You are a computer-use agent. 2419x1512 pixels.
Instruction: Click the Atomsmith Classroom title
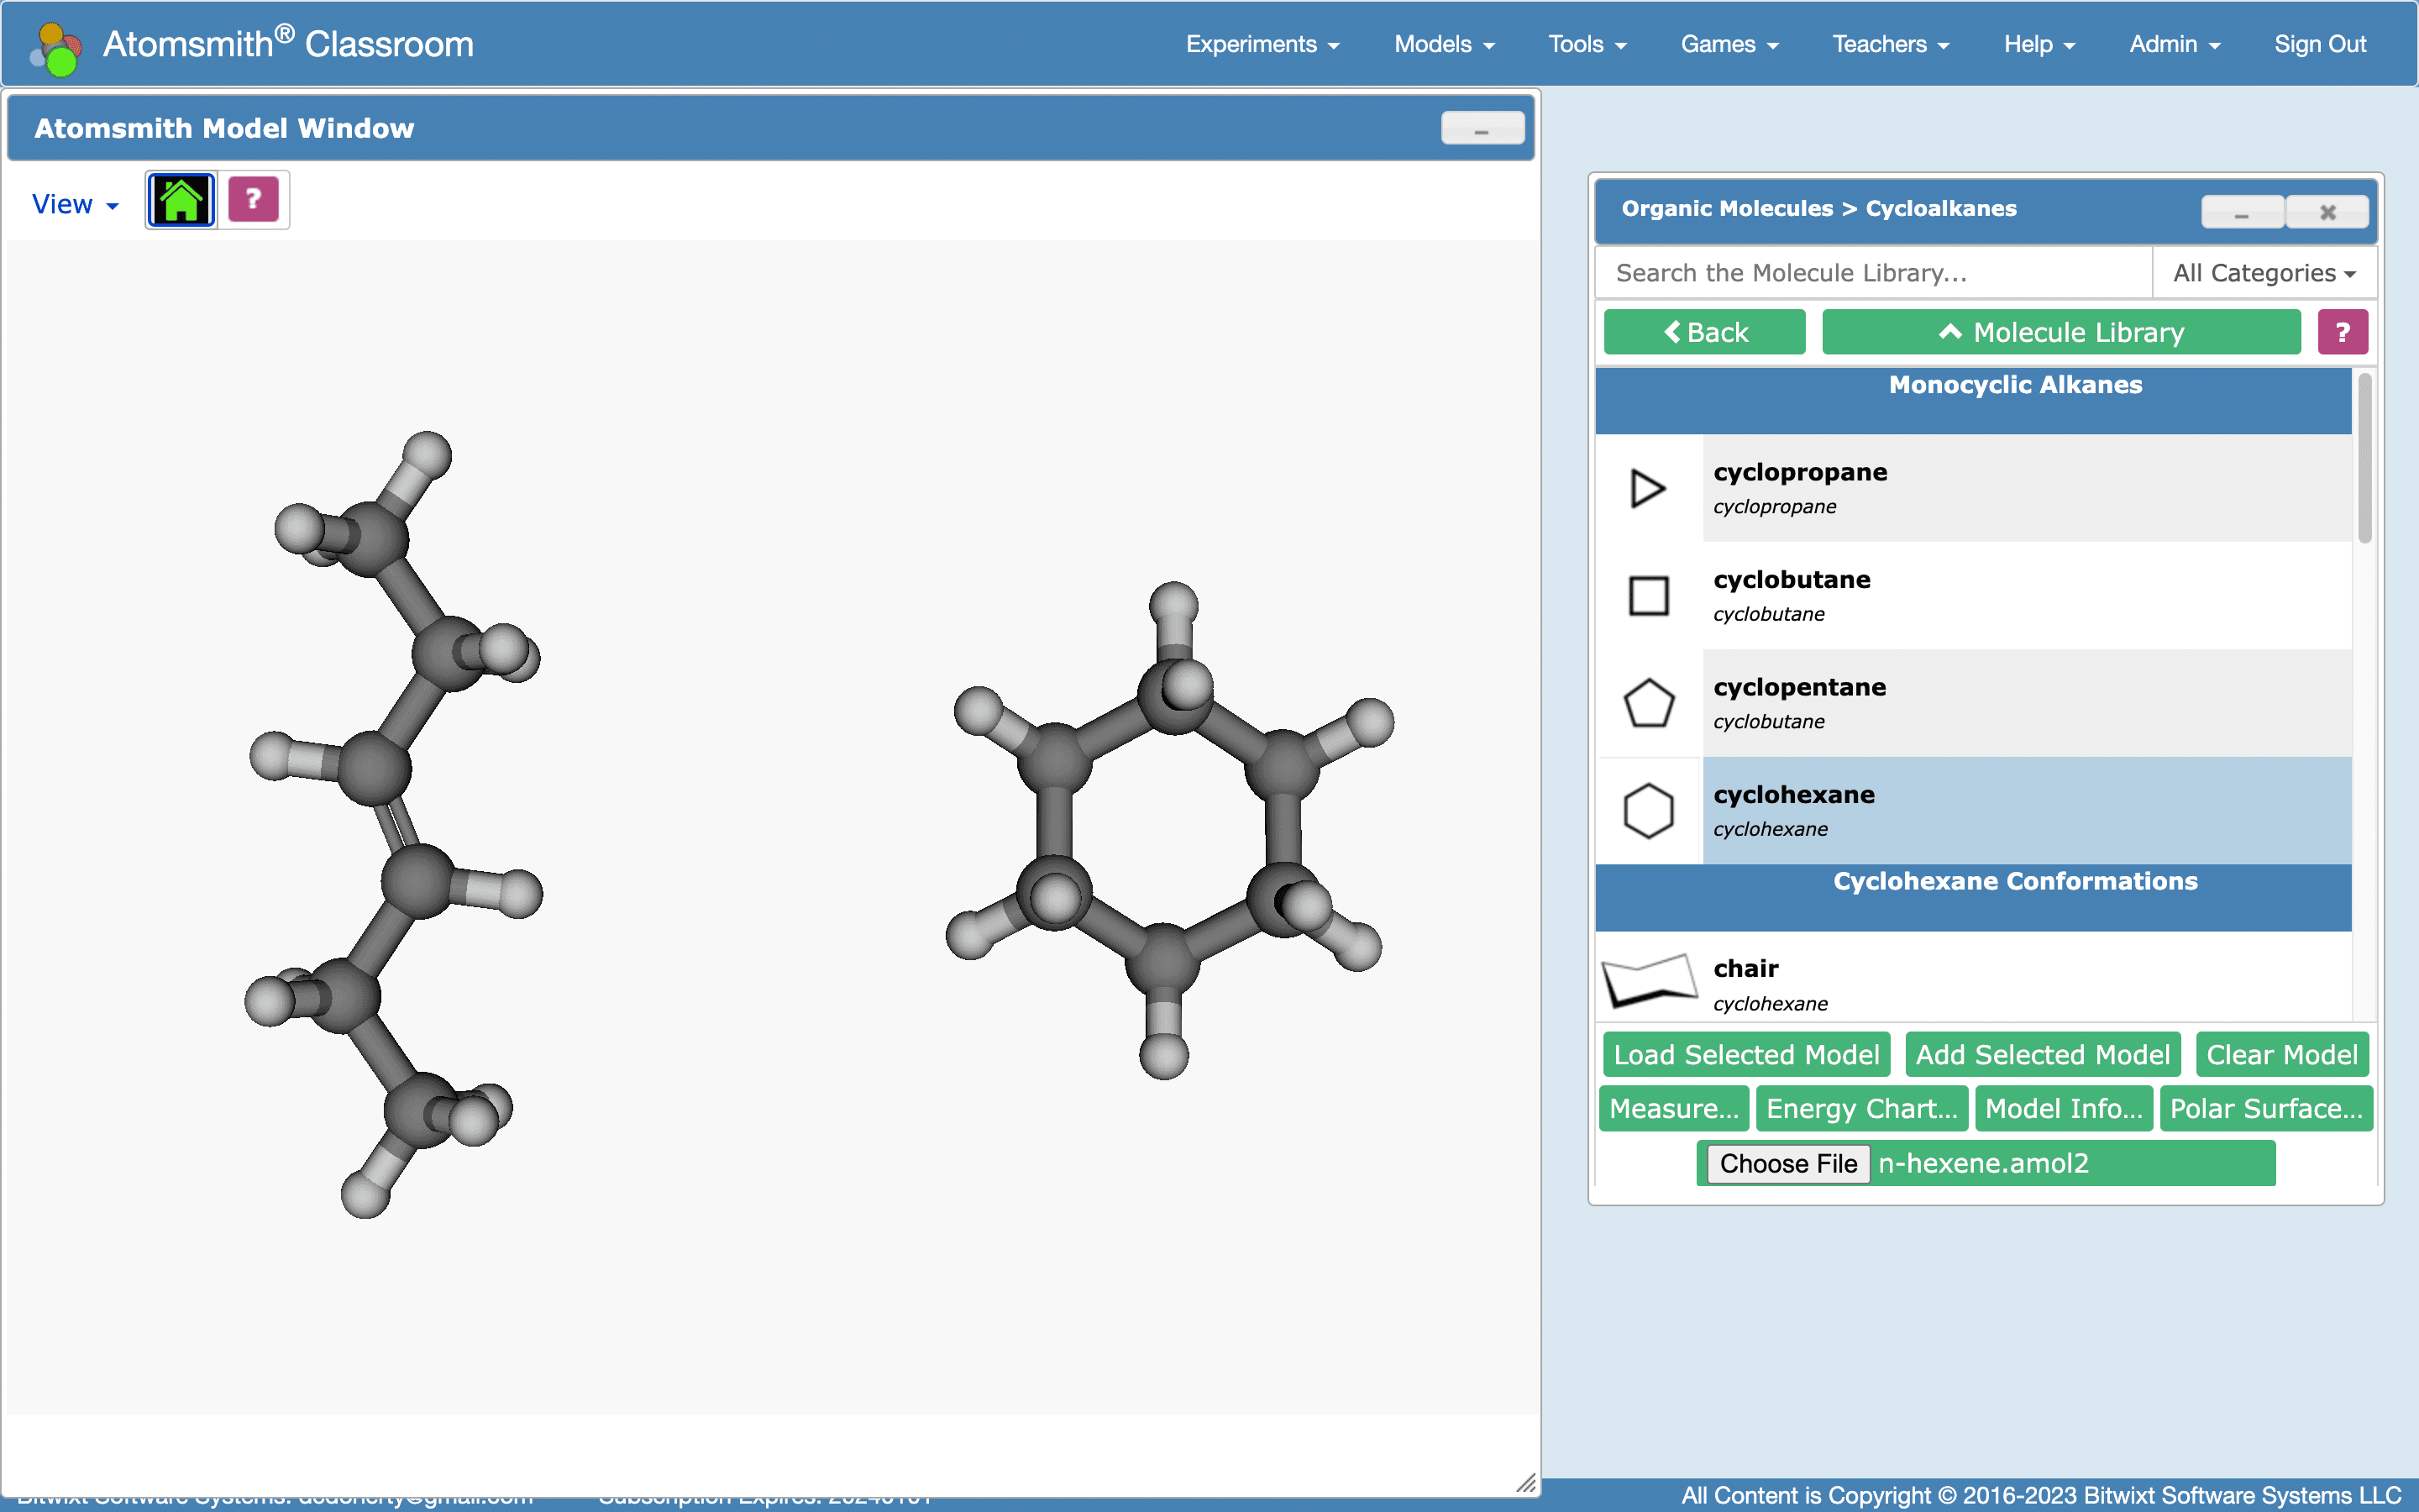[288, 44]
